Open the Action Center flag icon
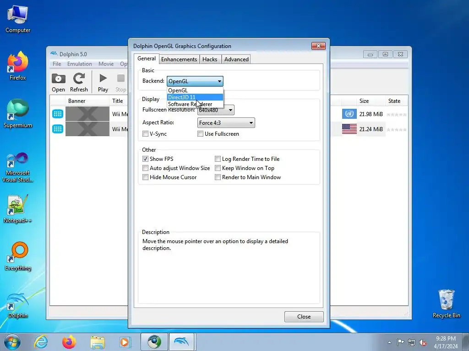Image resolution: width=469 pixels, height=351 pixels. [x=400, y=342]
